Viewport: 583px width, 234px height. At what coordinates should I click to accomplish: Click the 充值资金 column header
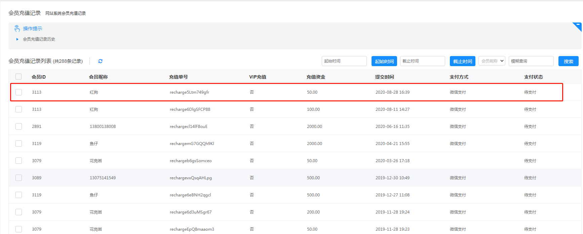point(316,77)
